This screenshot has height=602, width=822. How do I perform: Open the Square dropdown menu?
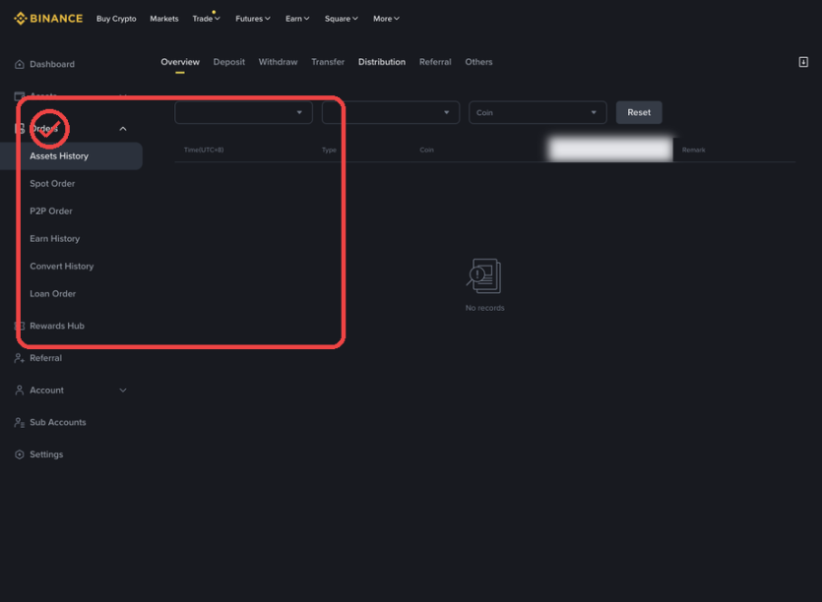(342, 19)
